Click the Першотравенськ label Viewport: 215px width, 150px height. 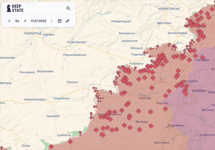tap(75, 55)
